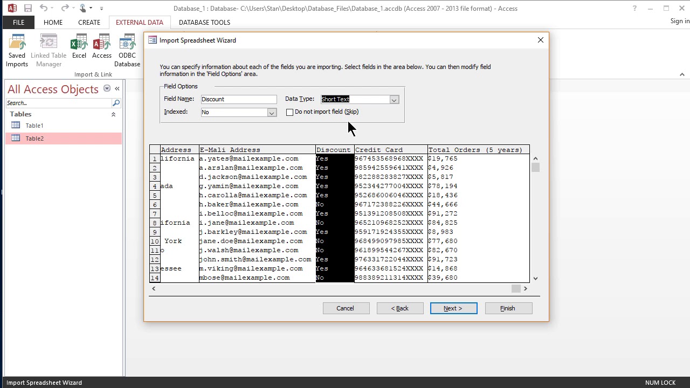
Task: Click the Help question mark icon
Action: coord(634,8)
